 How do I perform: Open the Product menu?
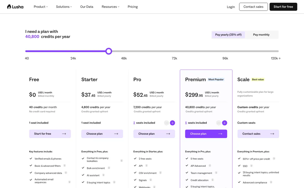[x=41, y=7]
